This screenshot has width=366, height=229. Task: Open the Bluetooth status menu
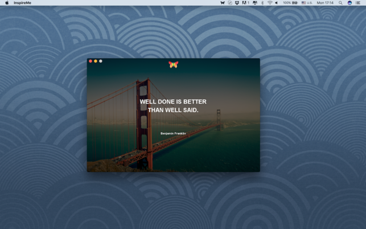pos(262,3)
